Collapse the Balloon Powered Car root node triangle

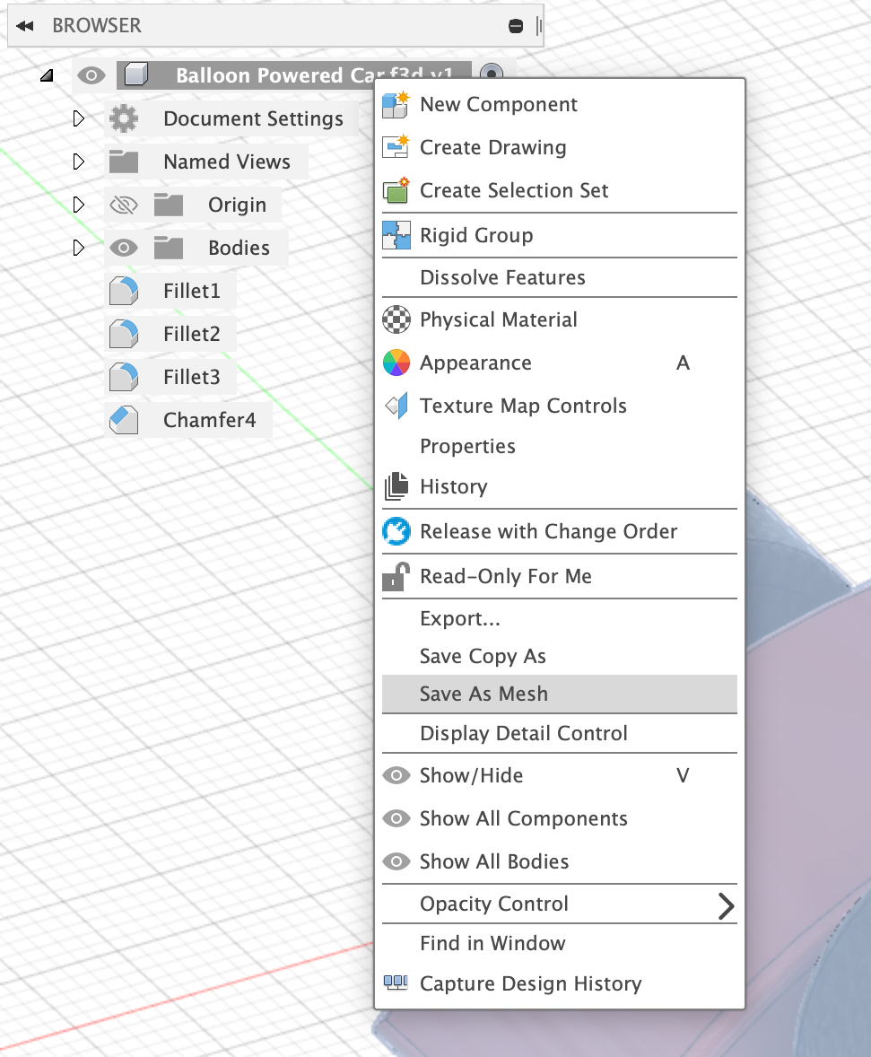click(x=47, y=75)
